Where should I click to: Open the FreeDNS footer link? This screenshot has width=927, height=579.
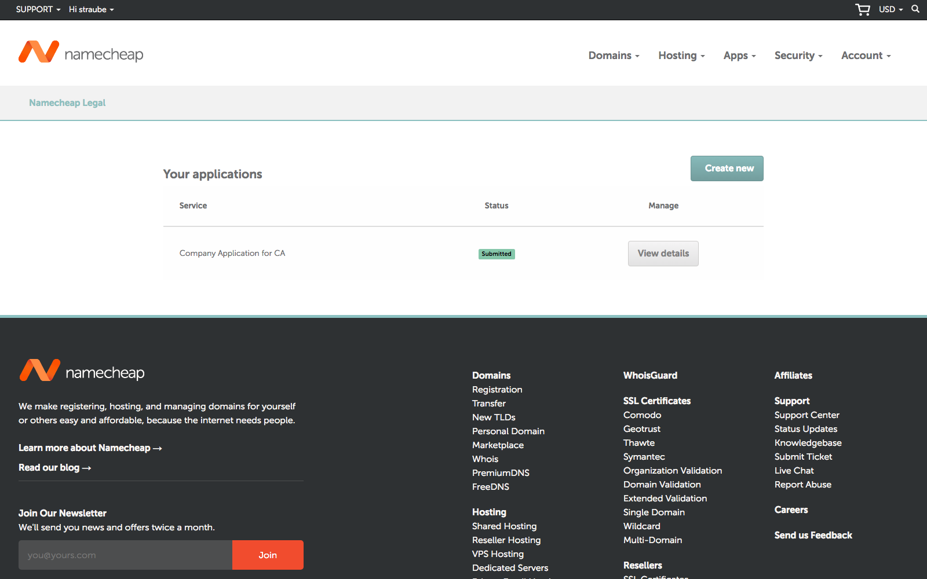click(491, 487)
